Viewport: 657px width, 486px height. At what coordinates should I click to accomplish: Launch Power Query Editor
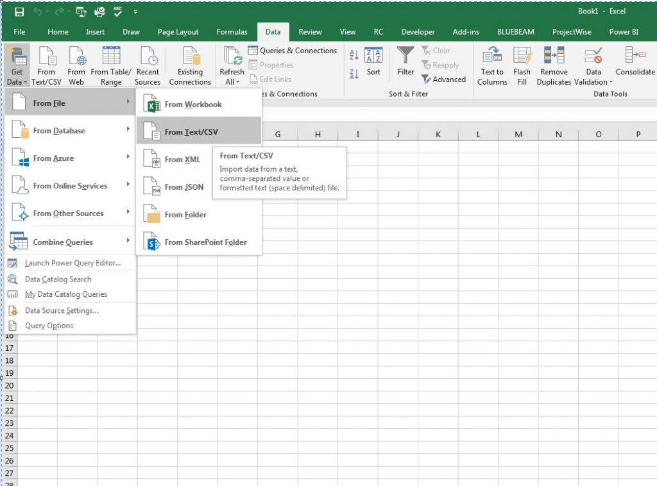click(x=70, y=263)
